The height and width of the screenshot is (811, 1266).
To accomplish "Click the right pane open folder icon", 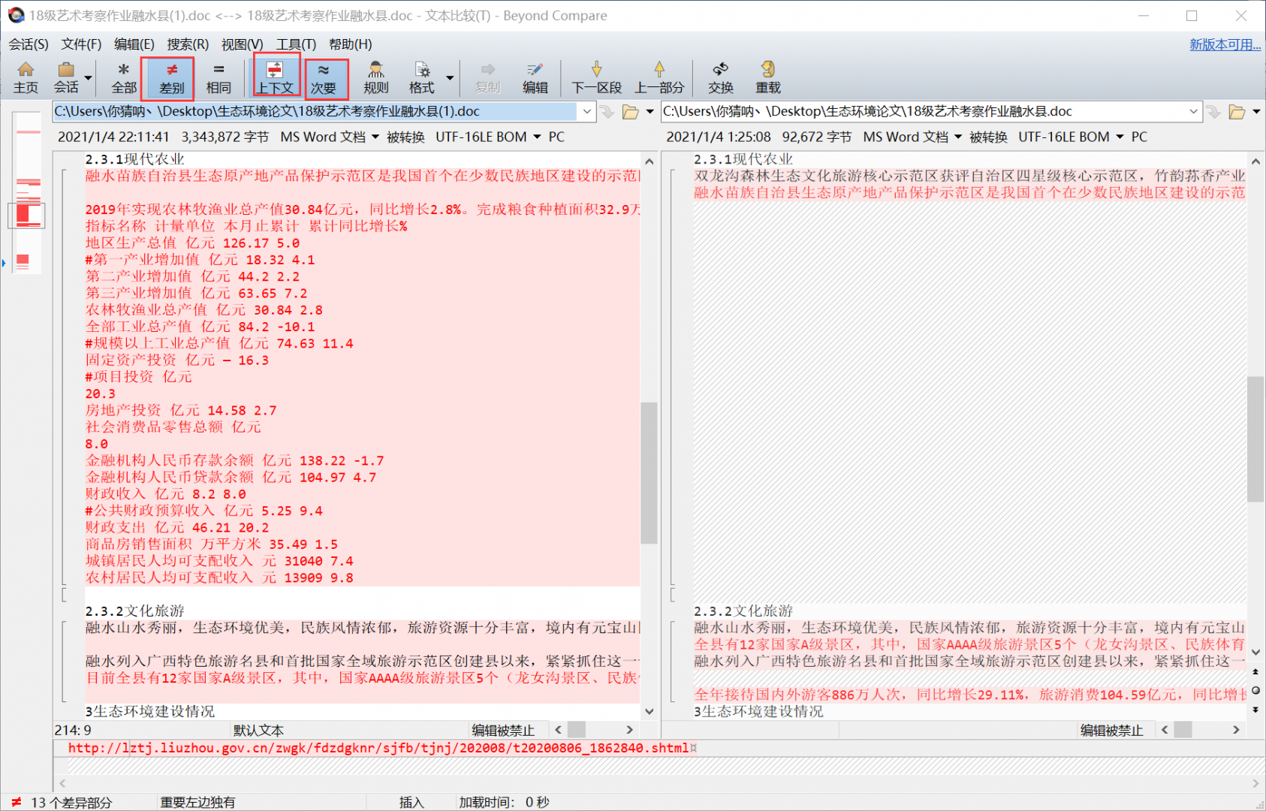I will click(x=1237, y=112).
